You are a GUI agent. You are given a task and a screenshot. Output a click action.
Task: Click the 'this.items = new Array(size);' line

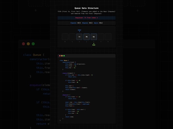pyautogui.click(x=75, y=64)
